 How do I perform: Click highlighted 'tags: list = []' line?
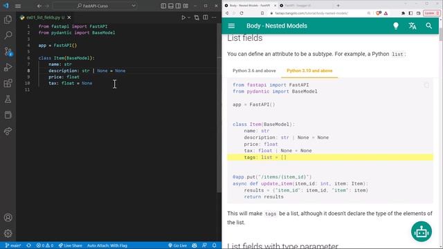[330, 157]
